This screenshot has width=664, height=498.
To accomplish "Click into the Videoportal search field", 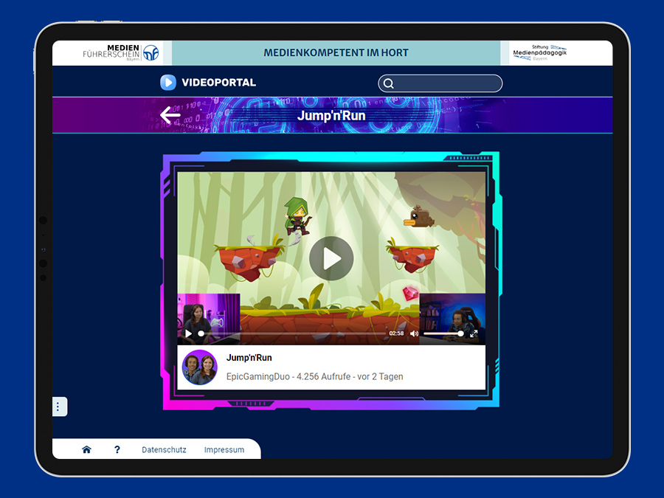I will pyautogui.click(x=440, y=83).
